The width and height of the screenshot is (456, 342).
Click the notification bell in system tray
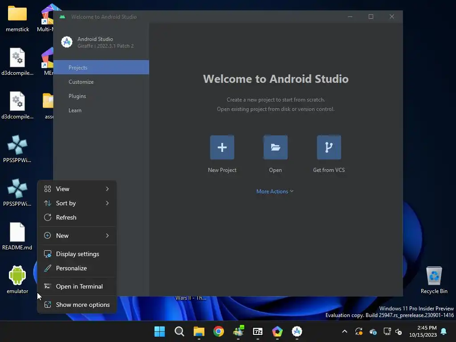click(444, 331)
